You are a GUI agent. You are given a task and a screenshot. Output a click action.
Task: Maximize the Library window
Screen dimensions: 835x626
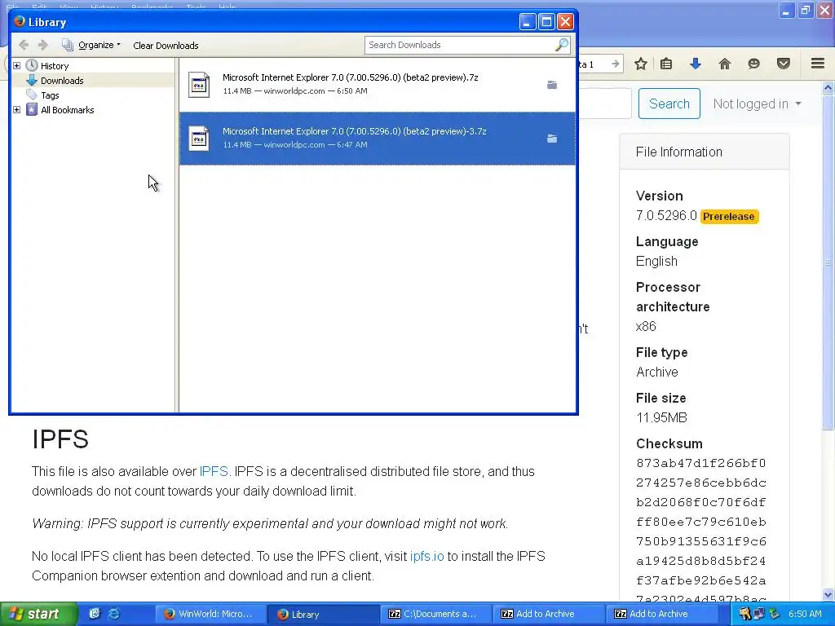546,22
